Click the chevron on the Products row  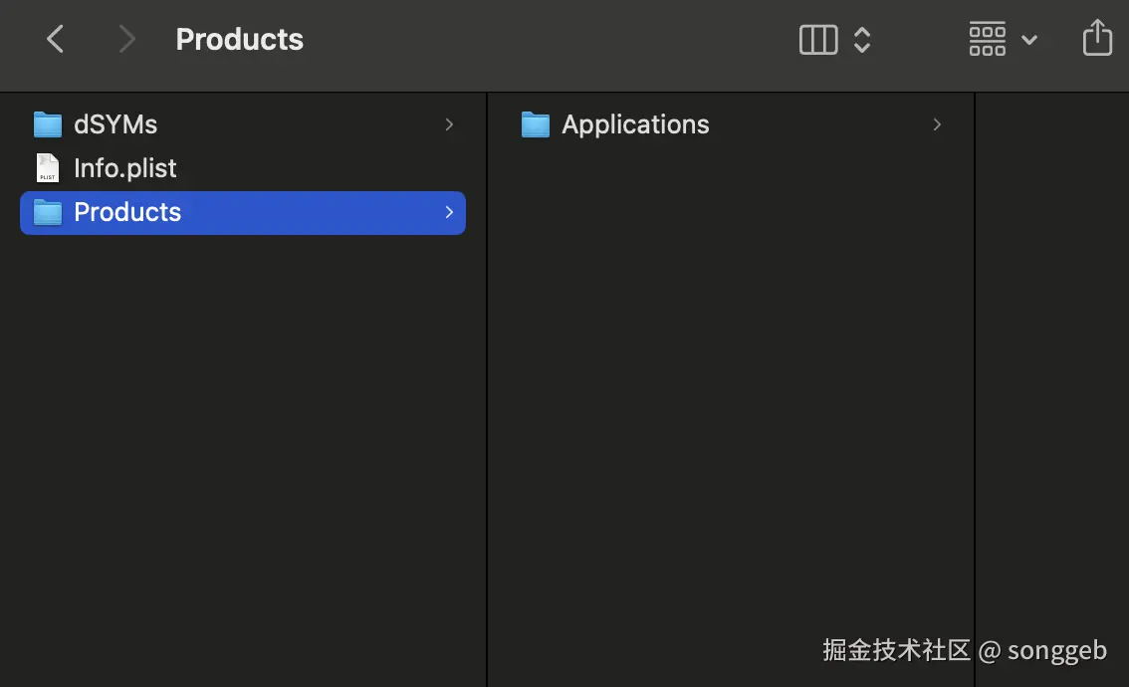tap(449, 212)
